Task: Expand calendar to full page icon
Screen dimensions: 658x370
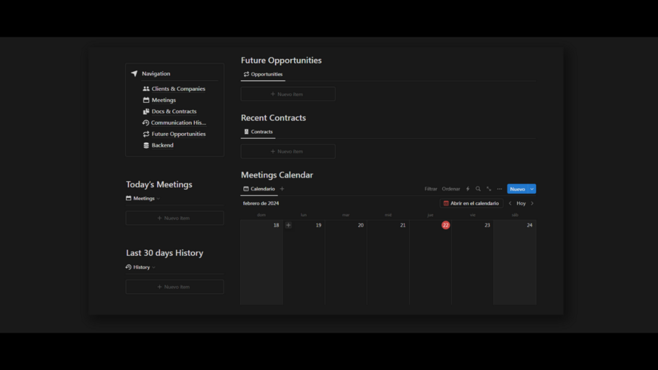Action: (x=488, y=189)
